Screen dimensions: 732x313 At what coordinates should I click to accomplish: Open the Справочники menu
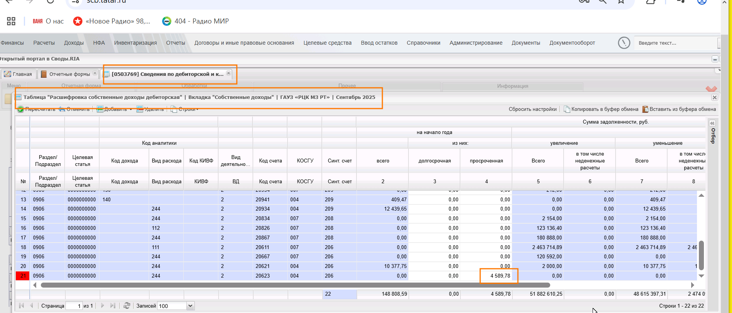(x=423, y=43)
